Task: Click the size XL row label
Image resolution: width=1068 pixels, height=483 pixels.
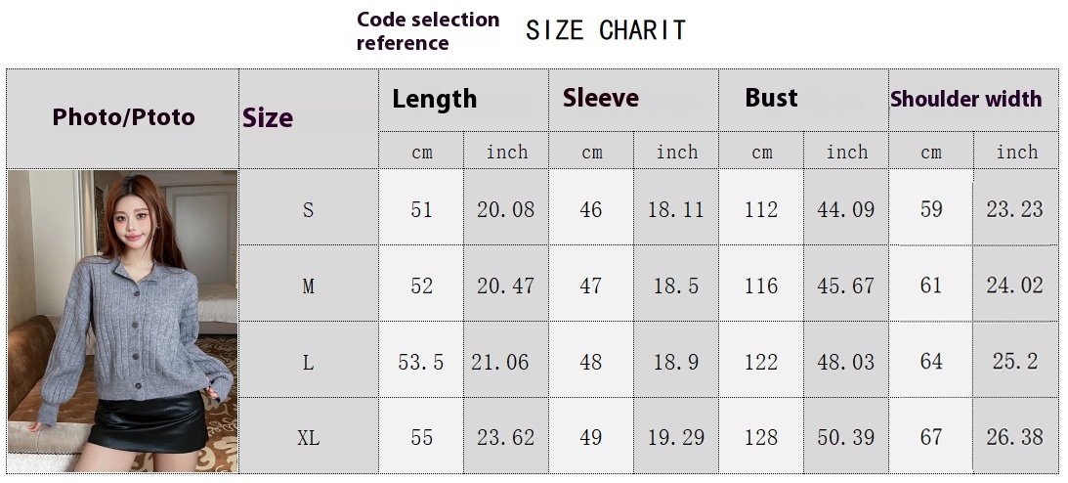Action: pos(309,437)
